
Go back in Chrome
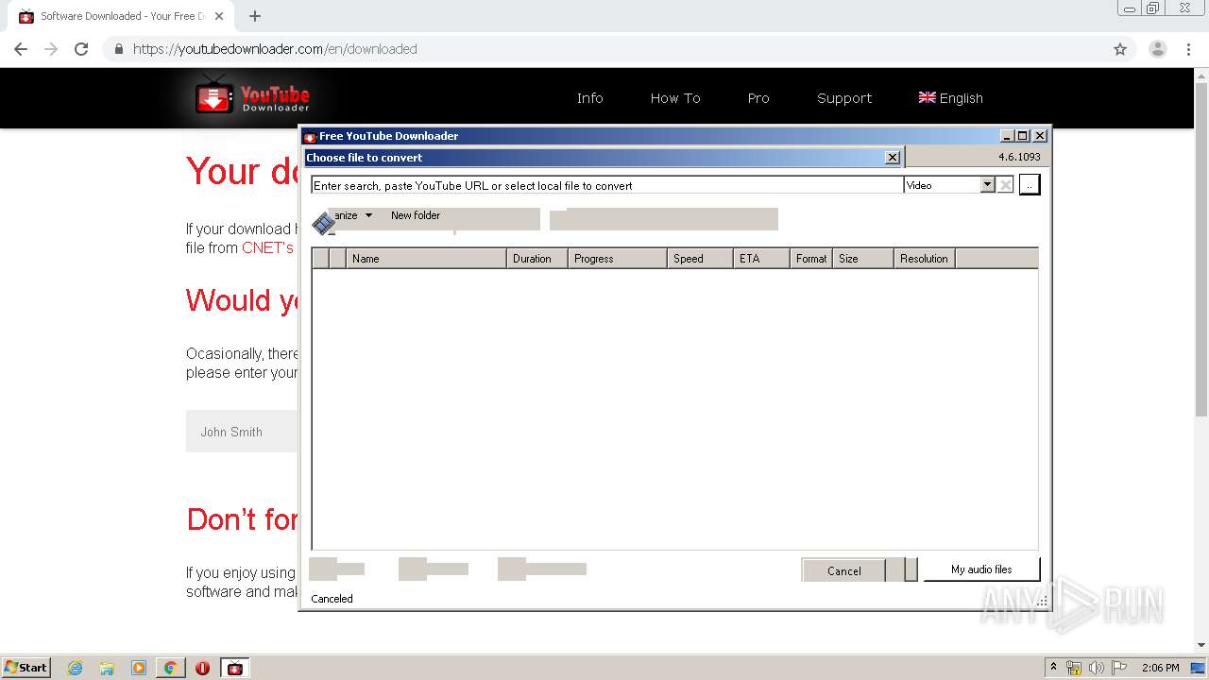pos(21,49)
